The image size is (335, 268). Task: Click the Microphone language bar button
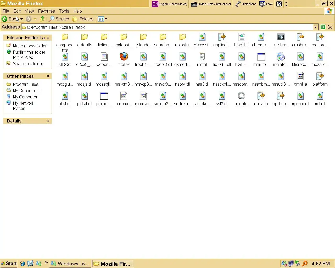[246, 4]
